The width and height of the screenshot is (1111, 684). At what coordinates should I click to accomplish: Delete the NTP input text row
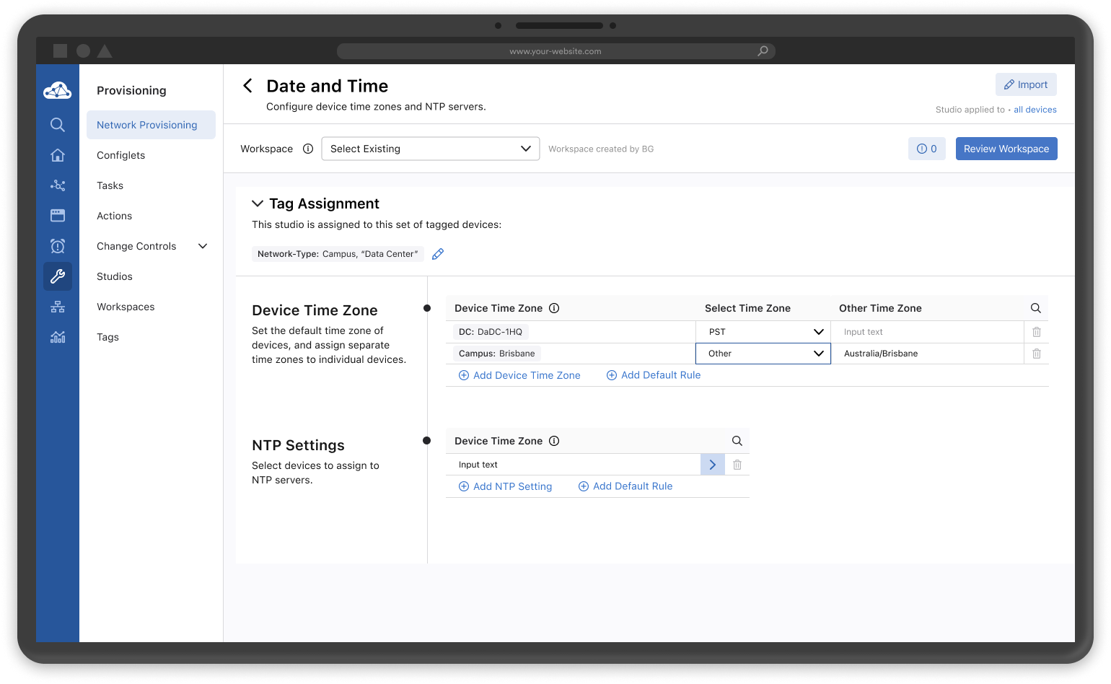pos(737,465)
